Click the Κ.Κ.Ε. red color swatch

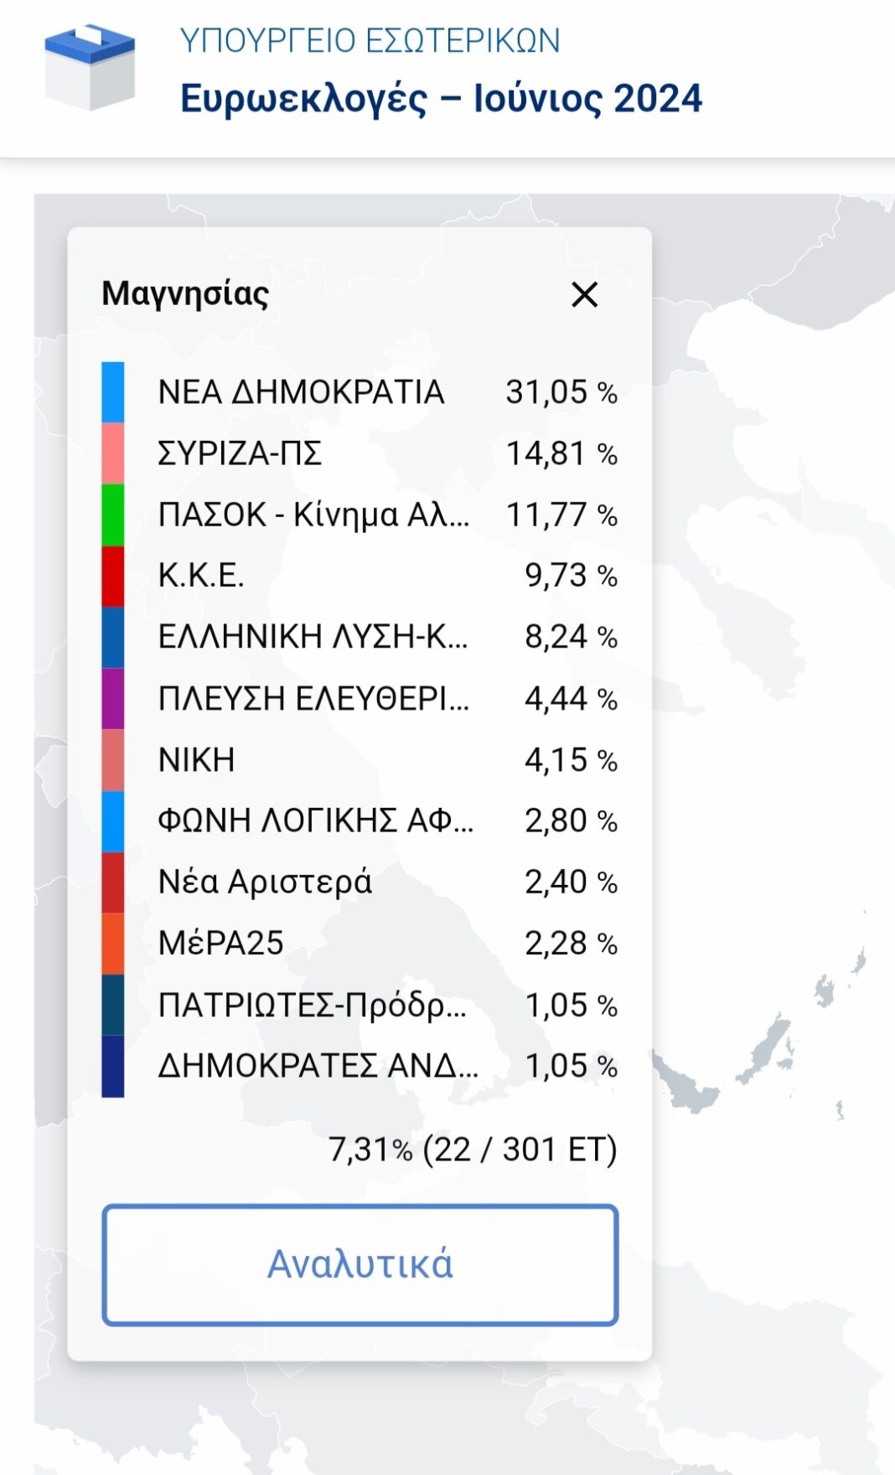(113, 576)
